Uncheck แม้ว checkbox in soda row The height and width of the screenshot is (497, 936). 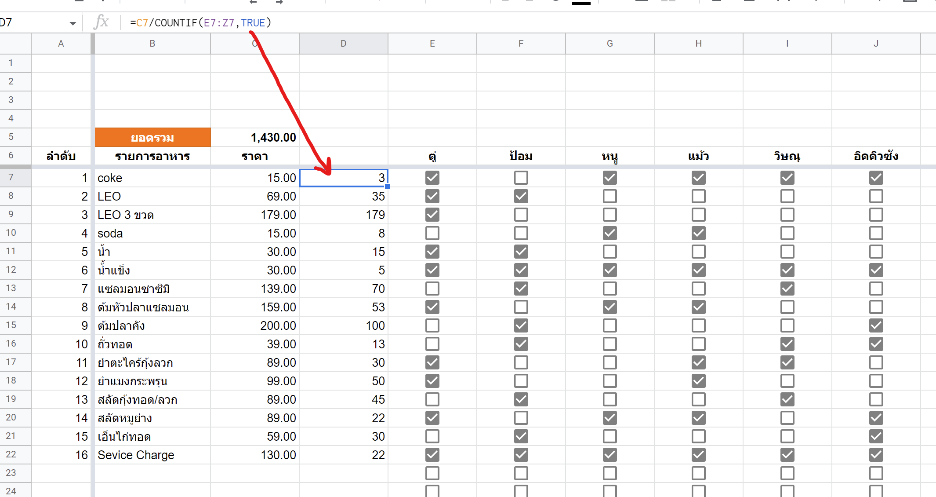[699, 233]
